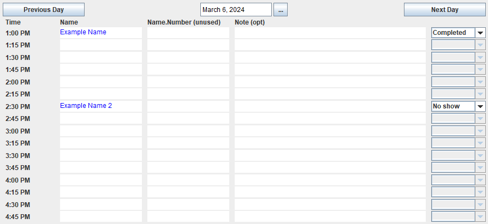Screen dimensions: 488x224
Task: Open the status dropdown for 3:30 PM
Action: pyautogui.click(x=458, y=155)
